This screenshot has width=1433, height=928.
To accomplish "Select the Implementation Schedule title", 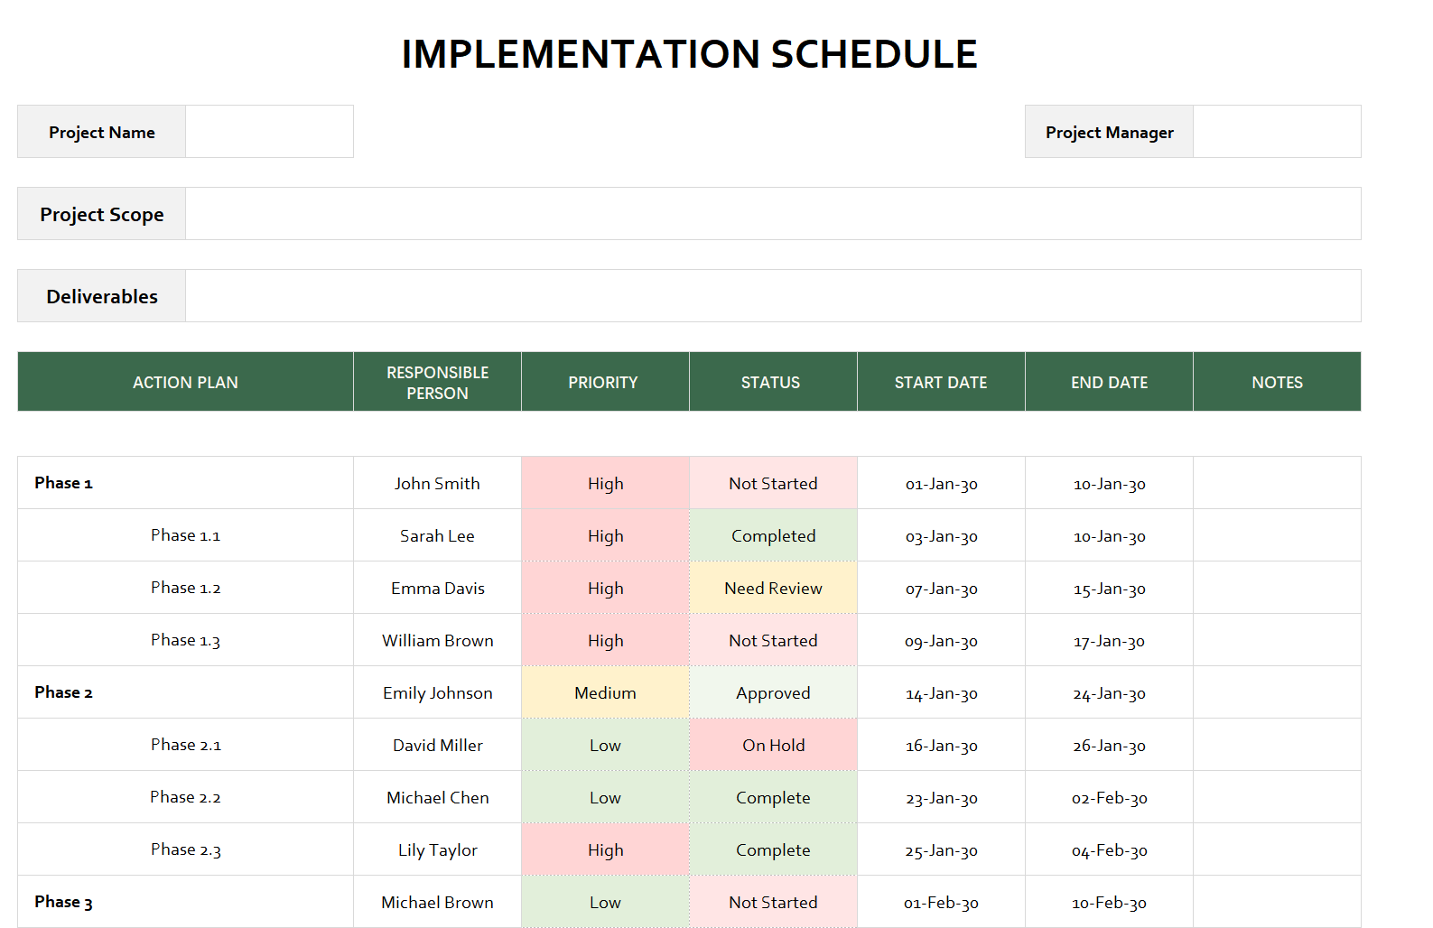I will (689, 54).
